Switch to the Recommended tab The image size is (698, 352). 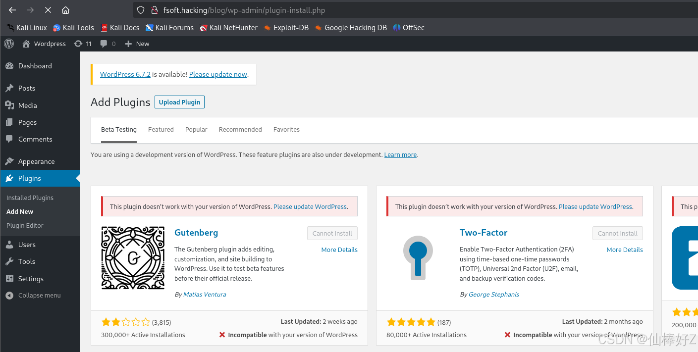pos(240,130)
